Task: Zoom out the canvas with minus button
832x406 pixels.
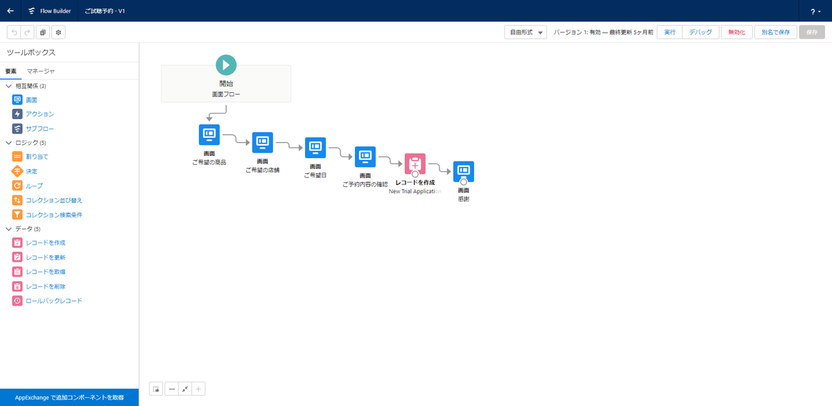Action: point(172,389)
